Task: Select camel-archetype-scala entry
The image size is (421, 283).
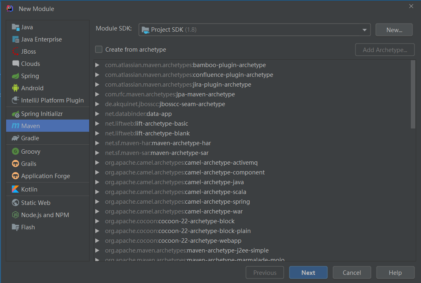Action: (175, 192)
